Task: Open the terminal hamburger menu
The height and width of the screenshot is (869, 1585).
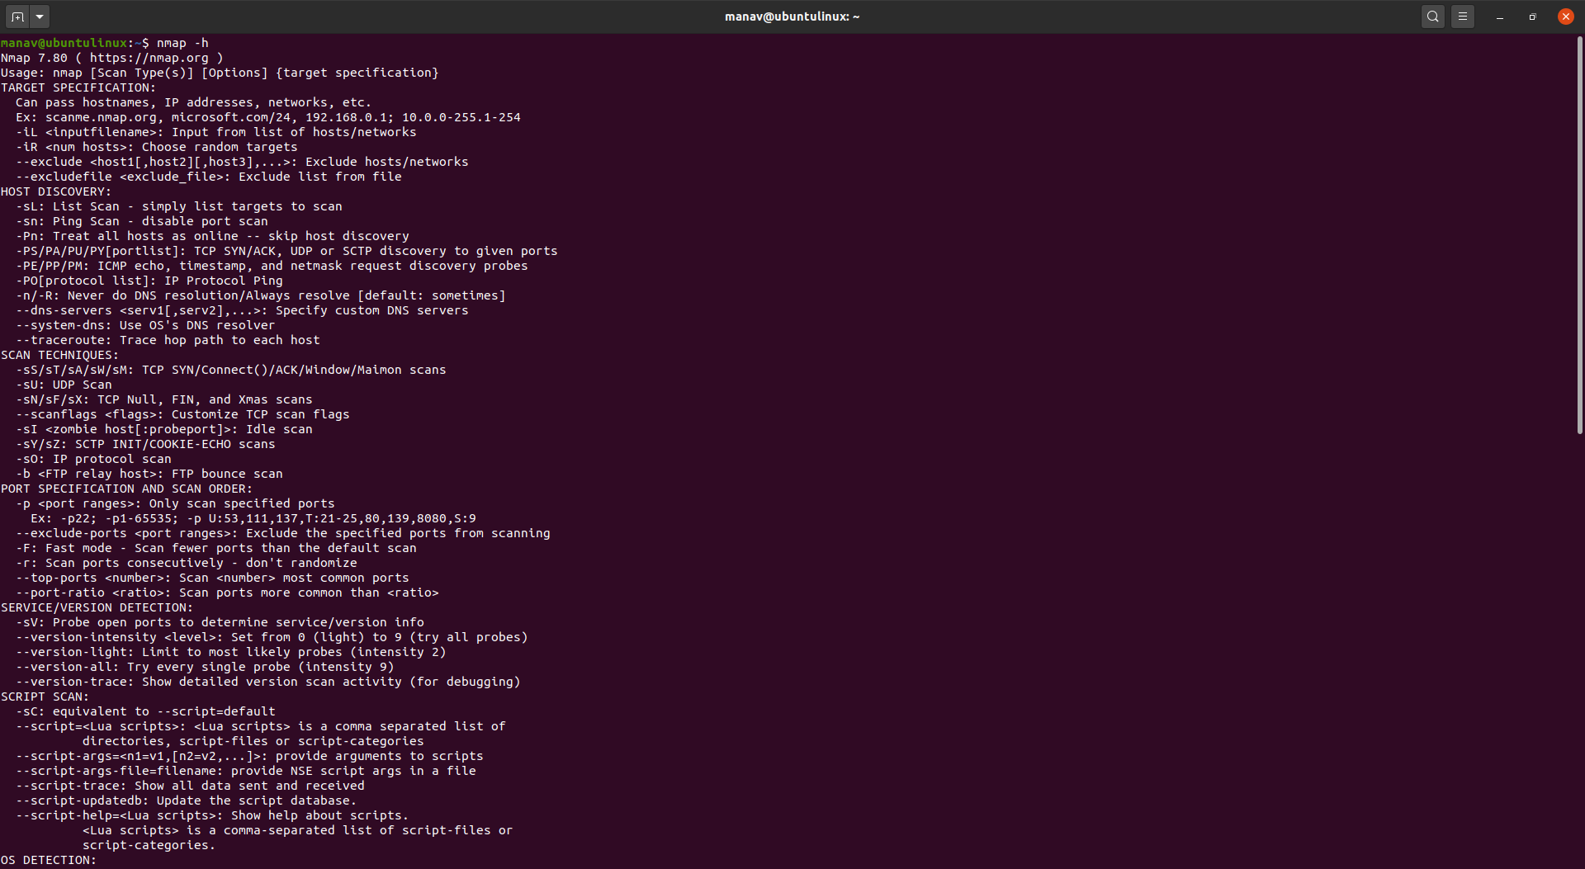Action: (x=1463, y=17)
